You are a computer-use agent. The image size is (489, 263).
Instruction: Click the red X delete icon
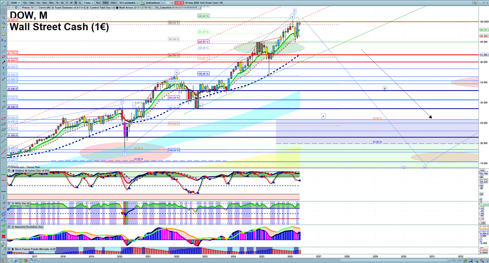tap(3, 236)
